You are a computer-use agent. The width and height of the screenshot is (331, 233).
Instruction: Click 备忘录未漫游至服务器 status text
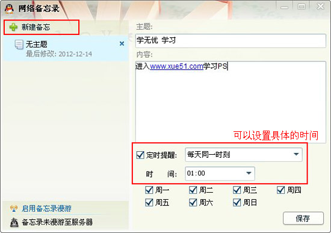pyautogui.click(x=57, y=222)
